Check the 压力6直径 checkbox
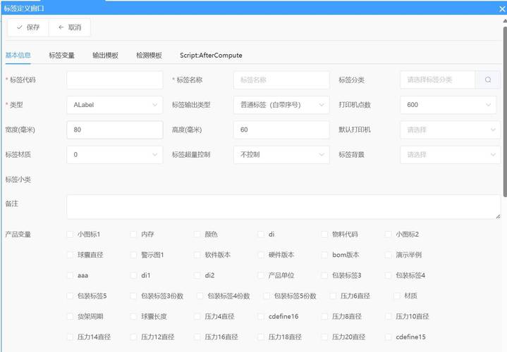 coord(333,296)
